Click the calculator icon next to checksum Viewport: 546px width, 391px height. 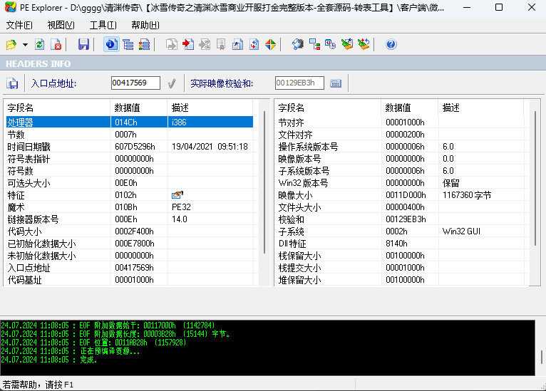[x=336, y=83]
